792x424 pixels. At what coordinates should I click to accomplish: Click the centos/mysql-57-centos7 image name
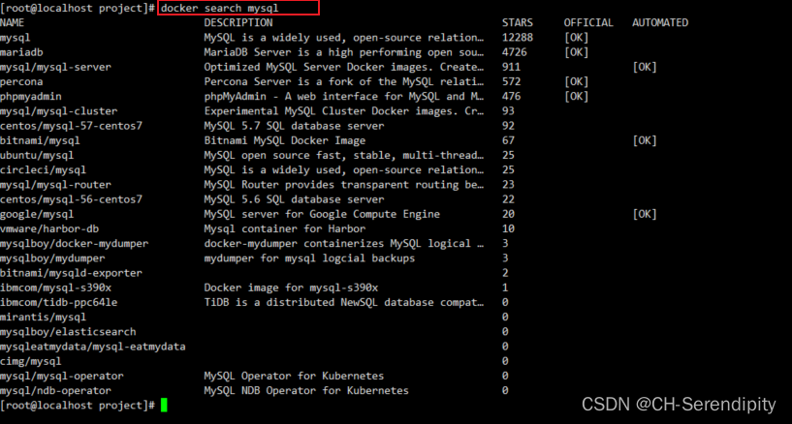click(71, 126)
